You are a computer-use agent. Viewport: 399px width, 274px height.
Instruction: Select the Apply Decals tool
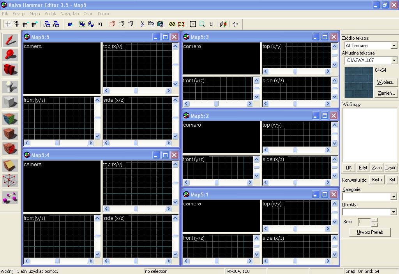10,148
